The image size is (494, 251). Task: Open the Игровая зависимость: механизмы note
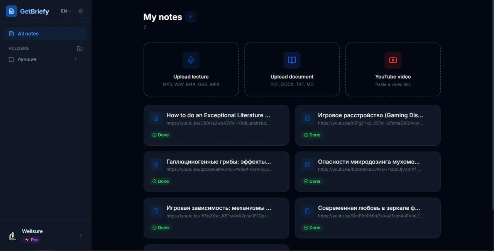tap(216, 218)
